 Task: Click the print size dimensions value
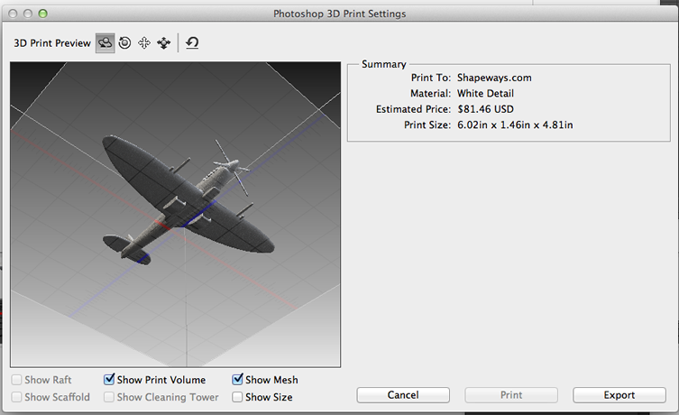click(515, 124)
